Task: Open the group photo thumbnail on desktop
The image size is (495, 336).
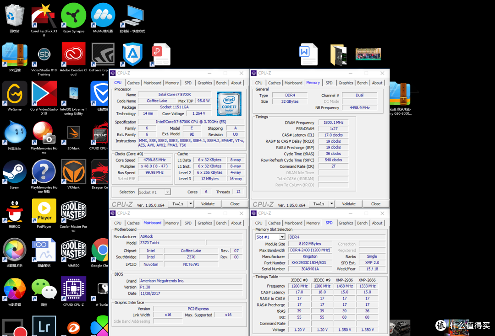Action: pyautogui.click(x=368, y=54)
